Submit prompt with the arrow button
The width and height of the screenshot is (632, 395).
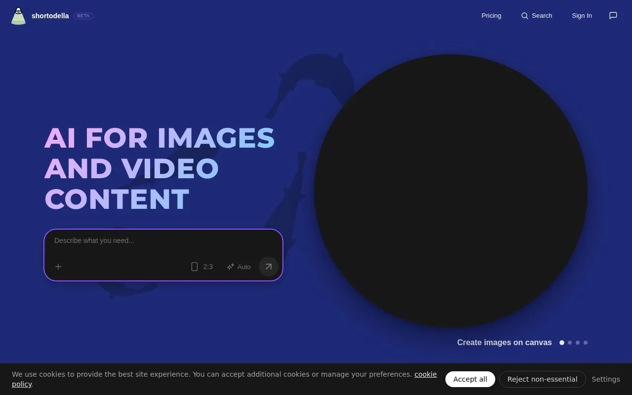click(x=269, y=267)
